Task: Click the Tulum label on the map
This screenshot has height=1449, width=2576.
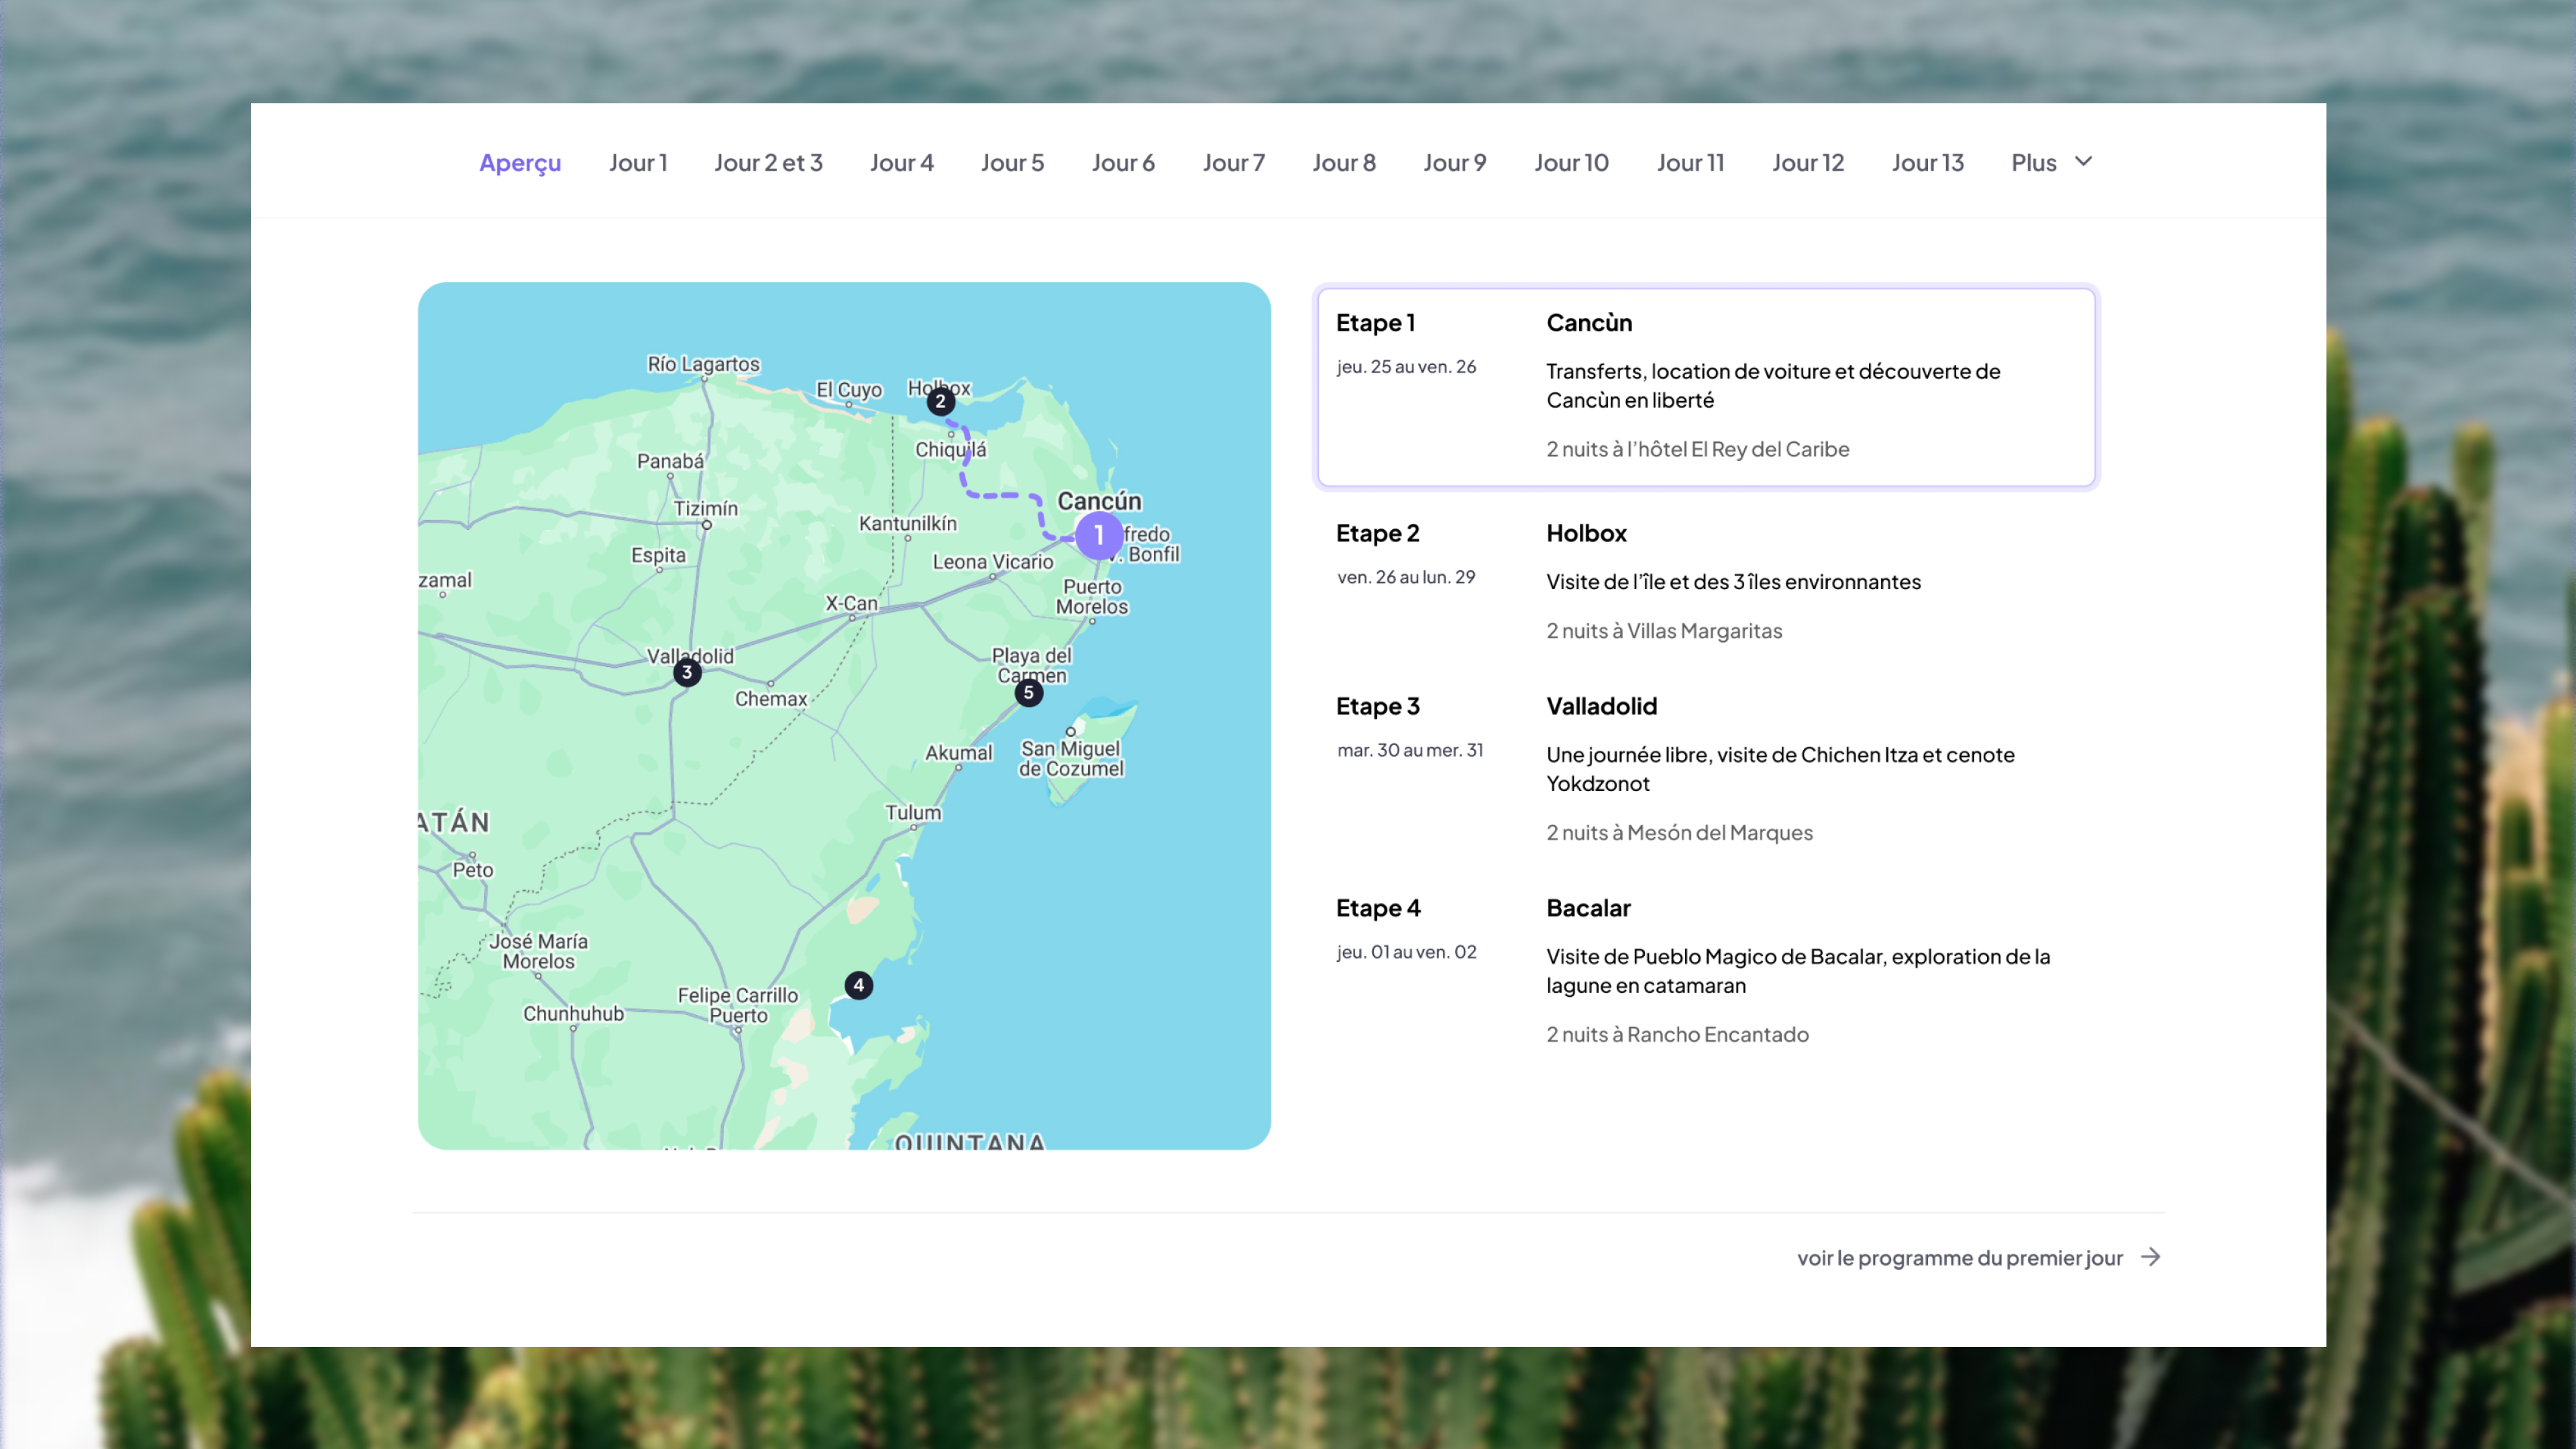Action: pyautogui.click(x=913, y=813)
